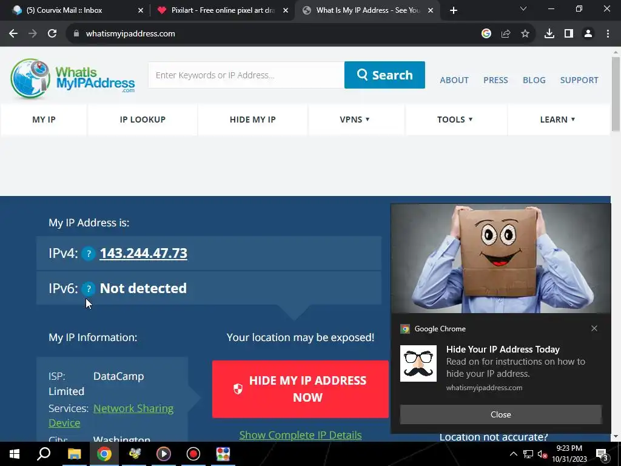
Task: Select HIDE MY IP in the navigation menu
Action: pyautogui.click(x=253, y=120)
